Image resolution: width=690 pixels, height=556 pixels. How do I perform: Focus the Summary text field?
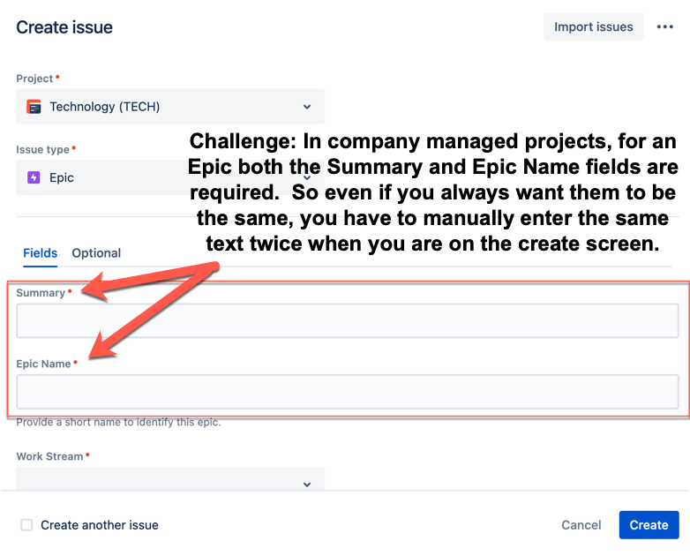347,321
